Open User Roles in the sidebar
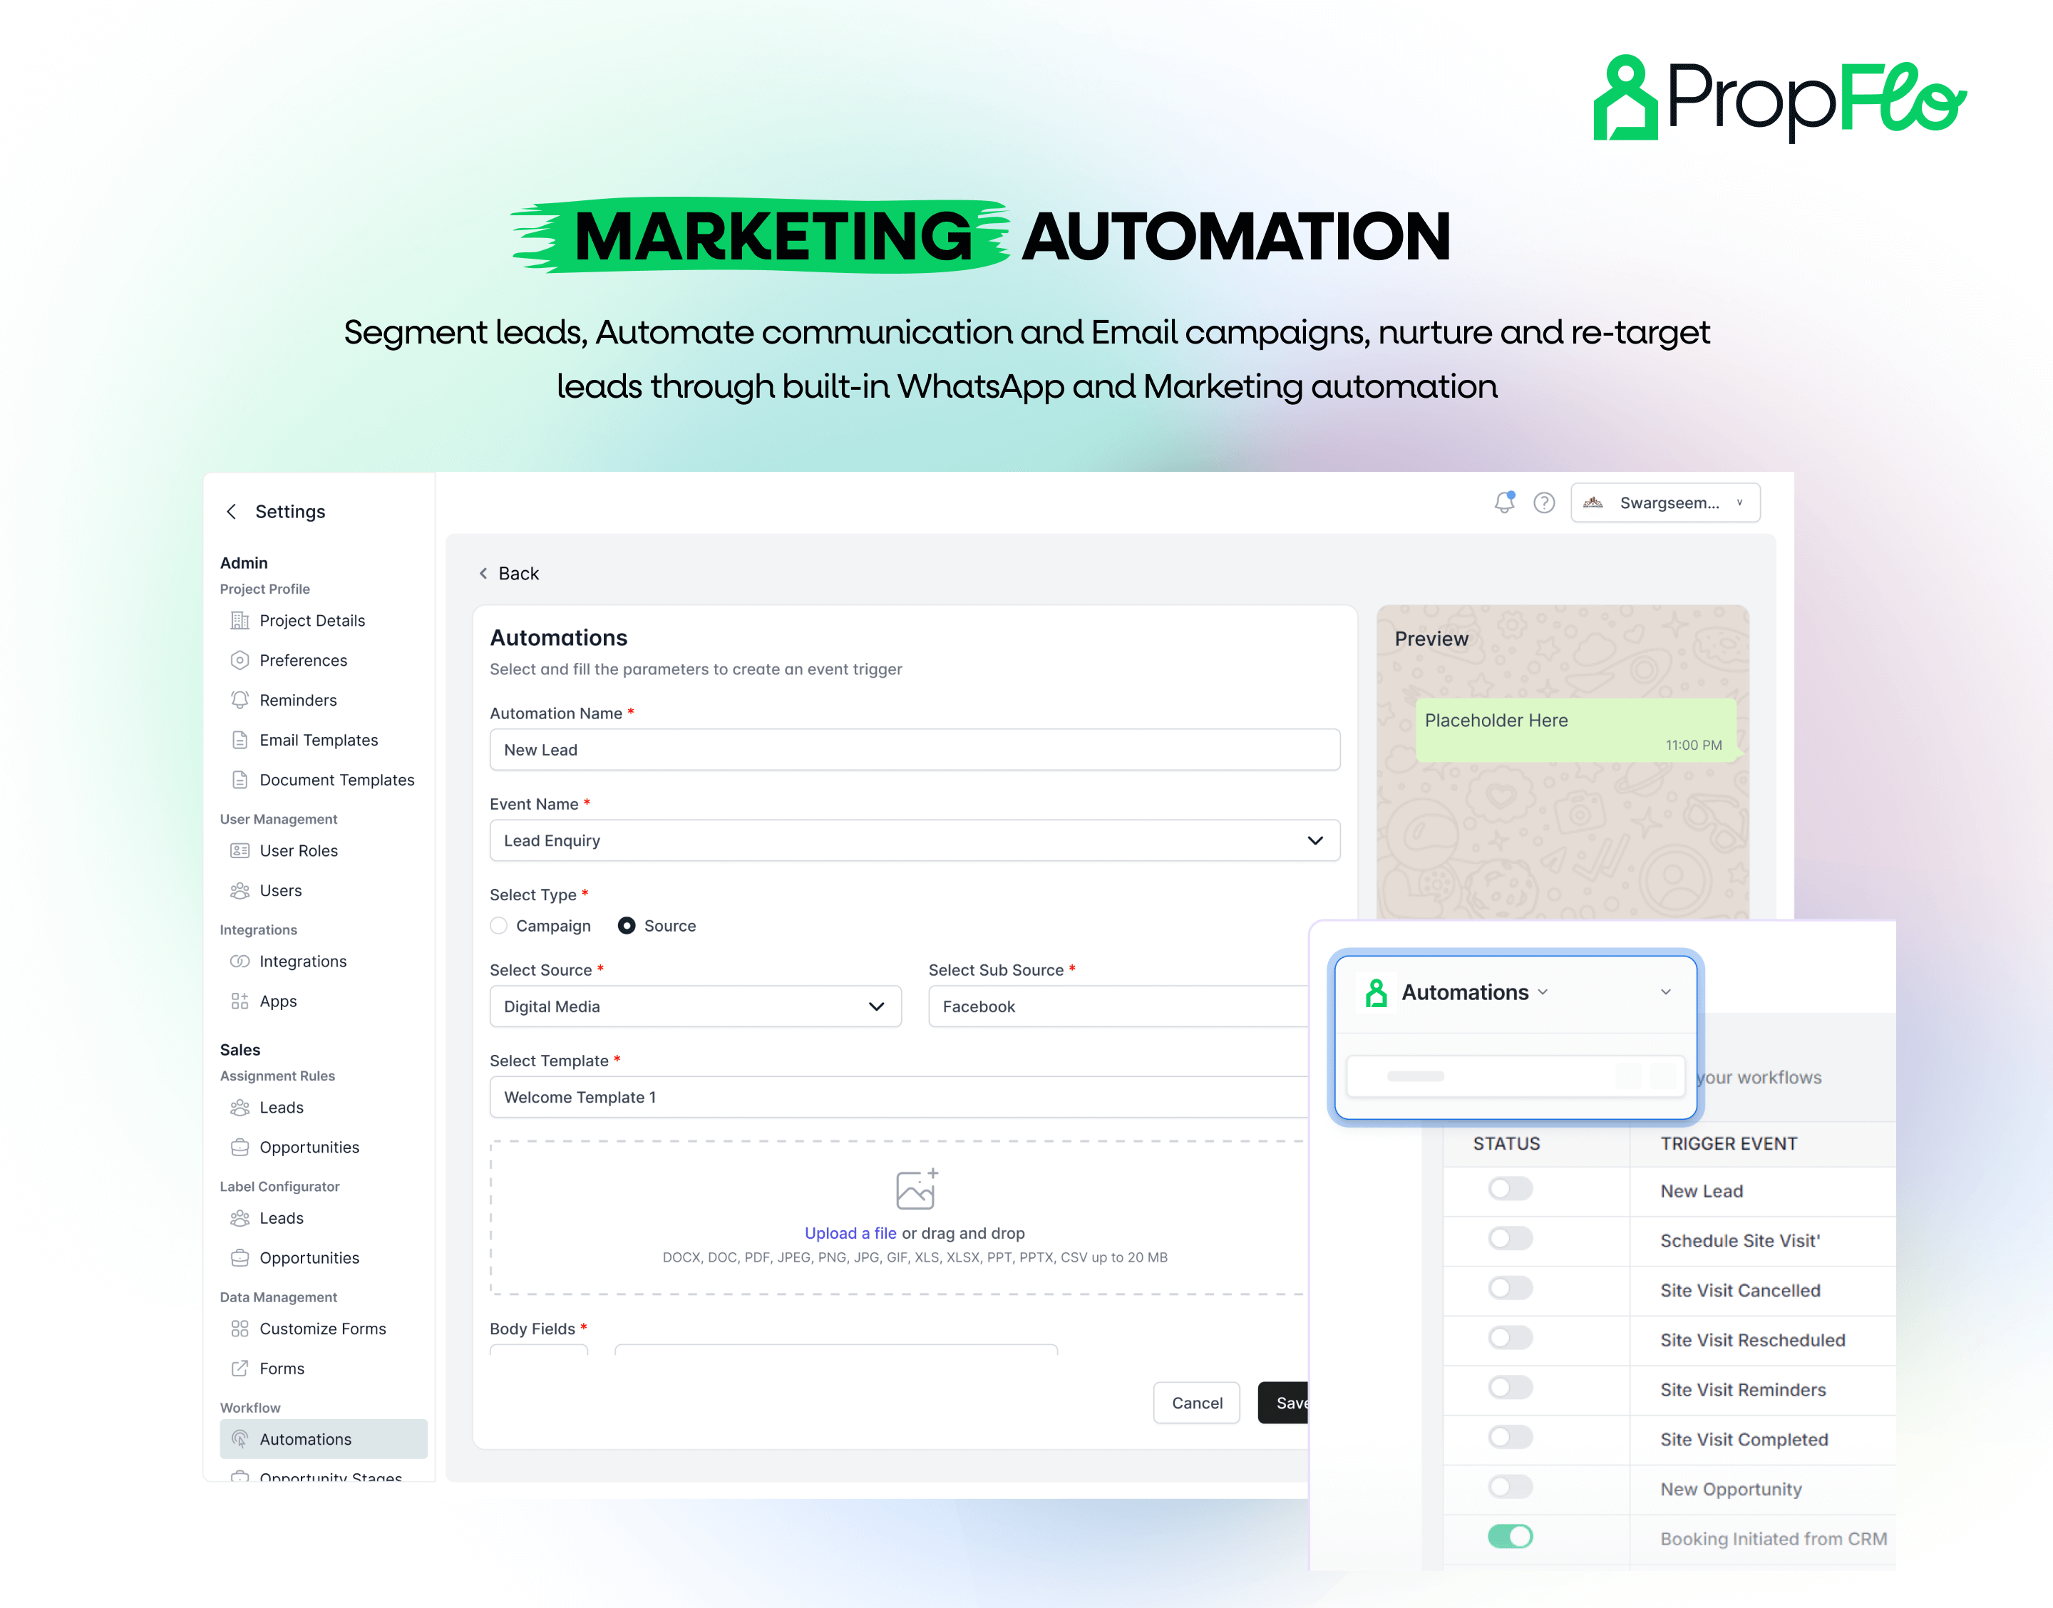 299,850
